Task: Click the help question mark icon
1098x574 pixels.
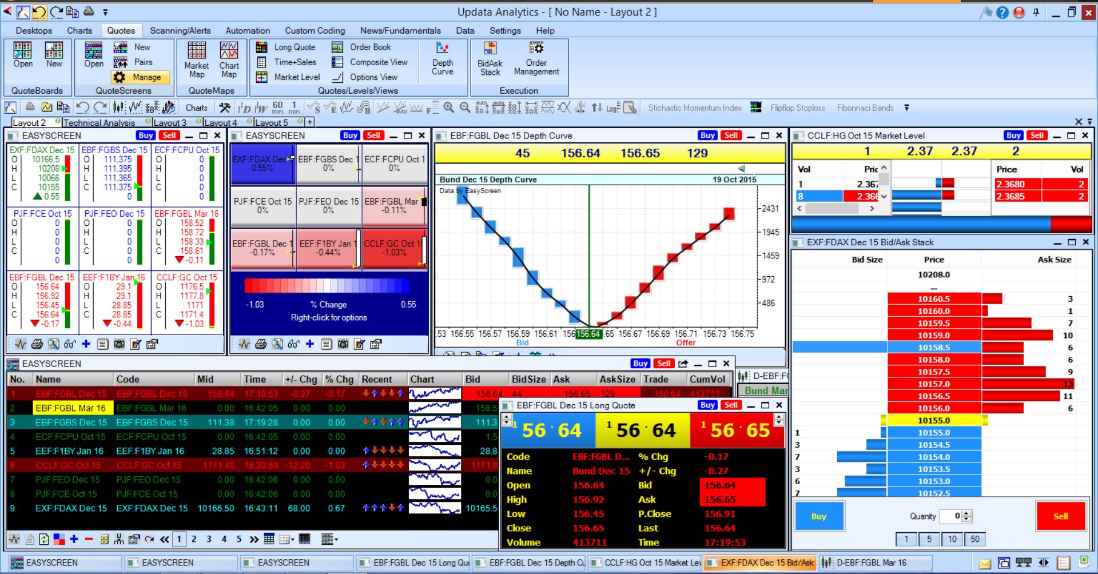Action: (x=1002, y=12)
